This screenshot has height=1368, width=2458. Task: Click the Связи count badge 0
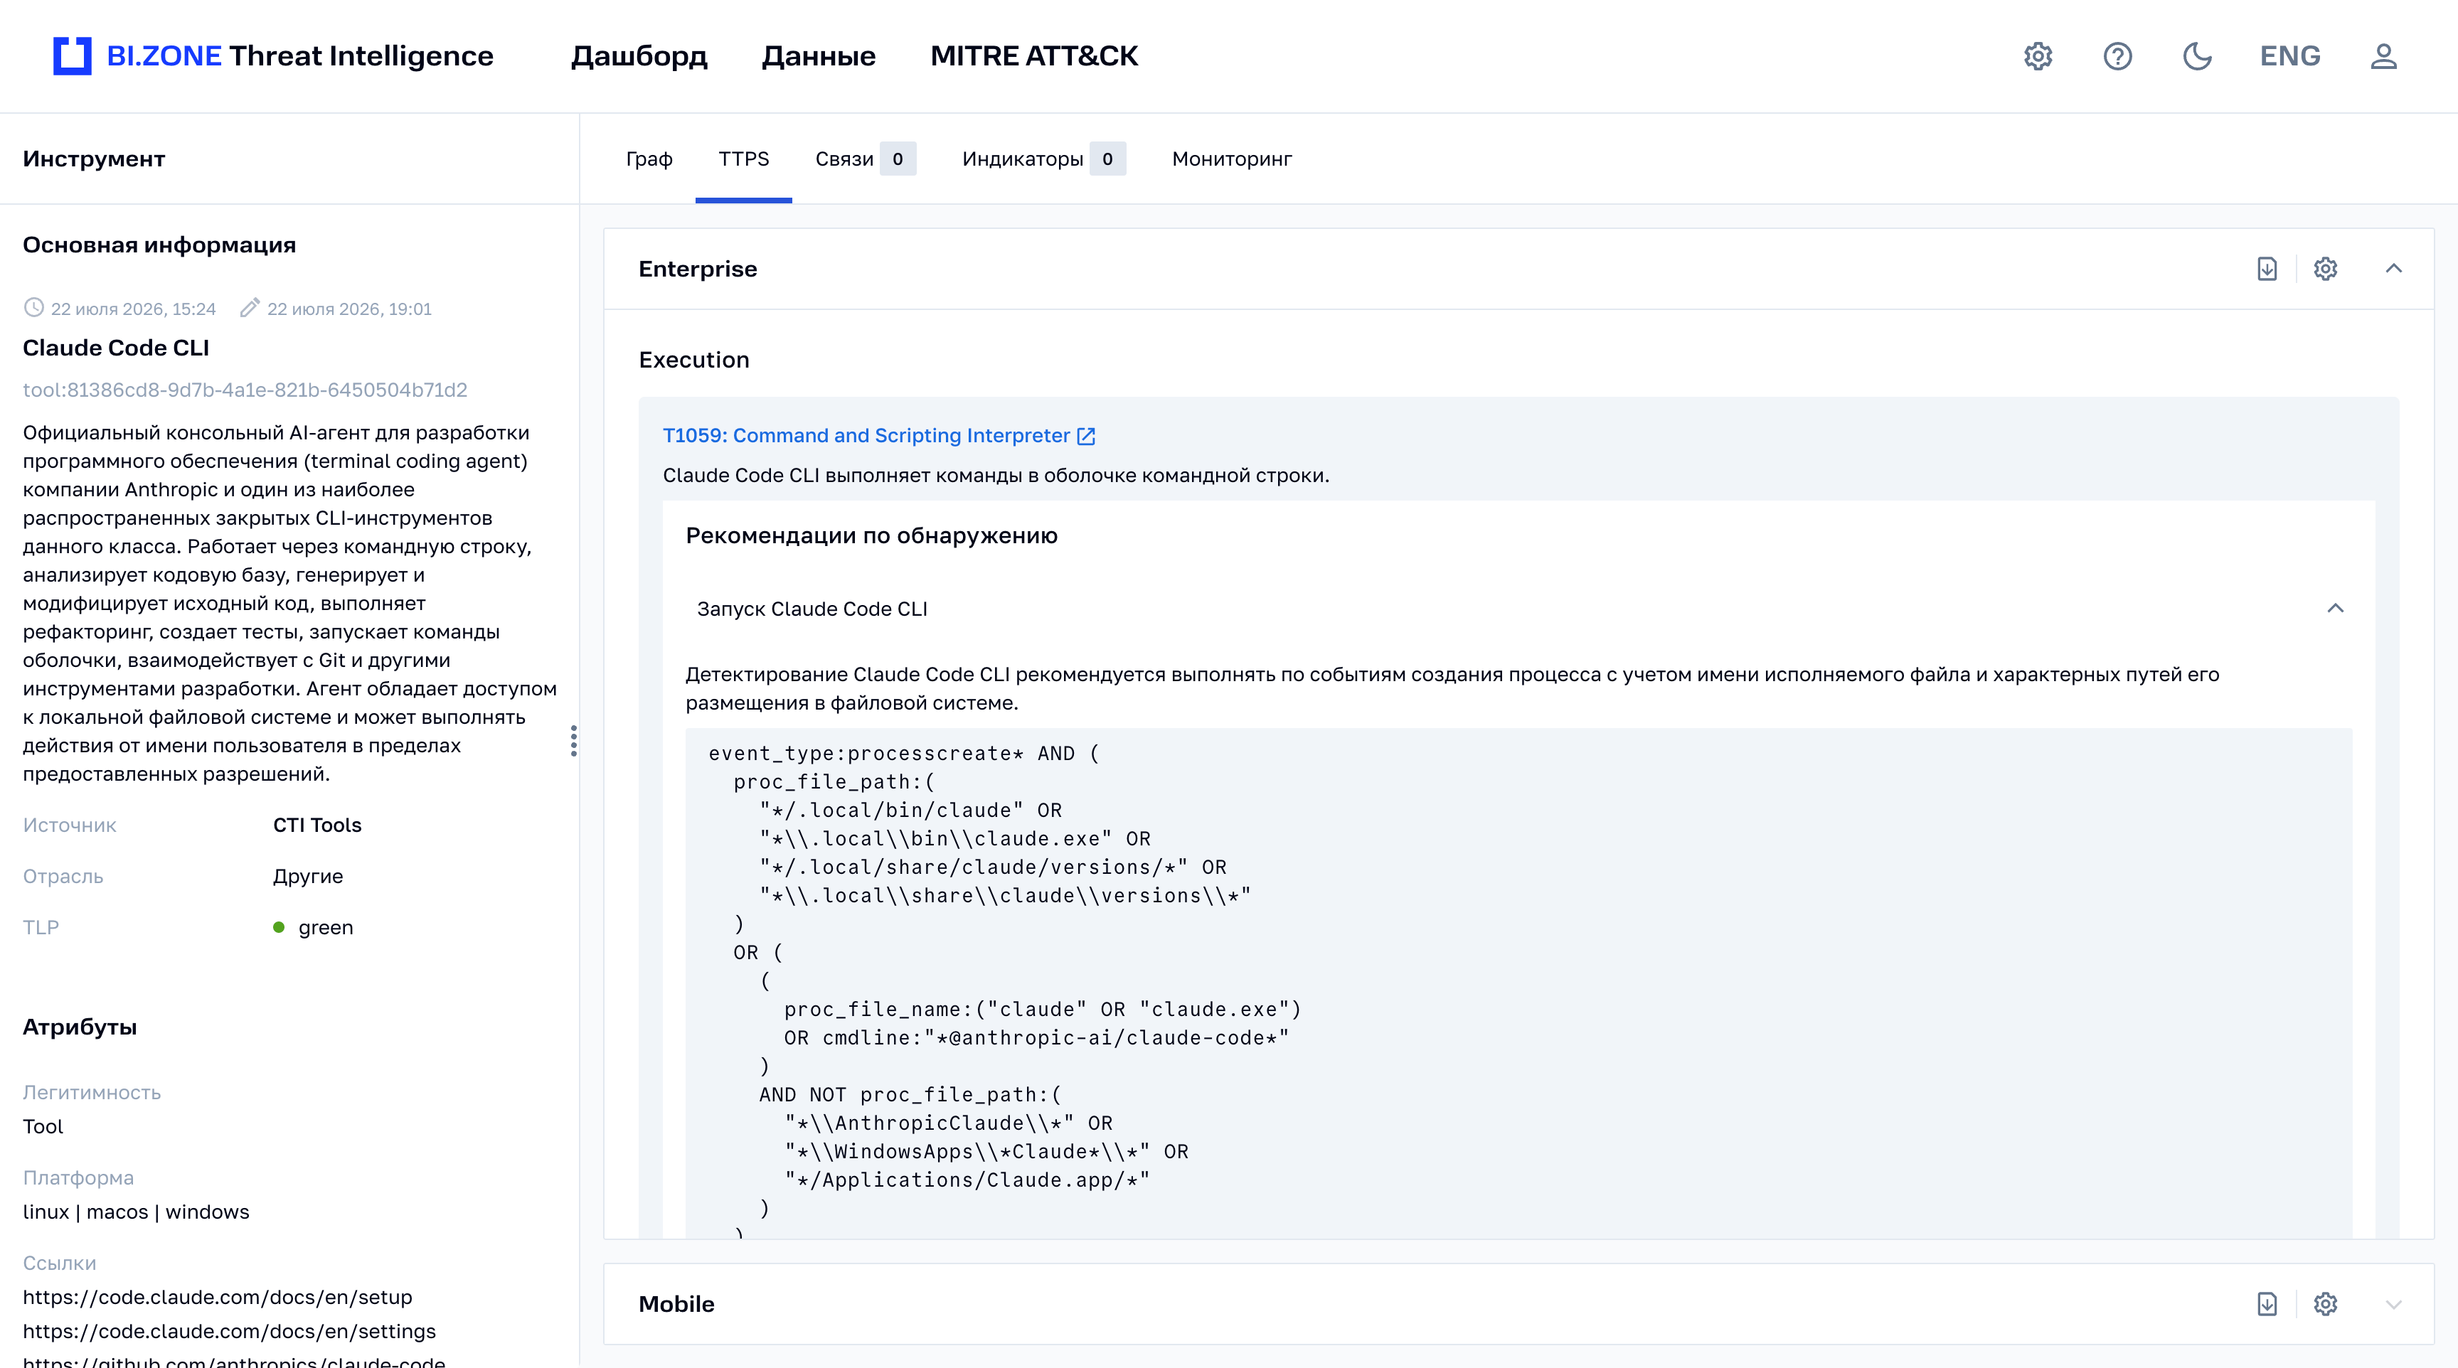(898, 159)
